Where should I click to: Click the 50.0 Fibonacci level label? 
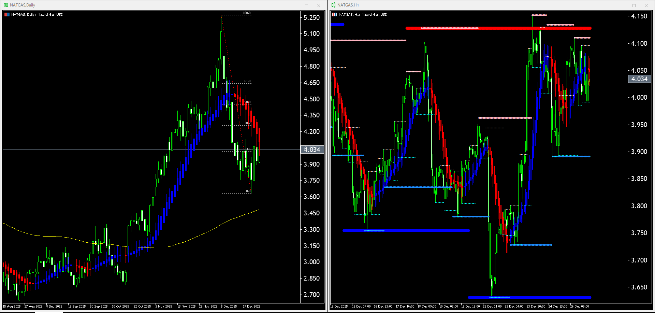click(247, 102)
